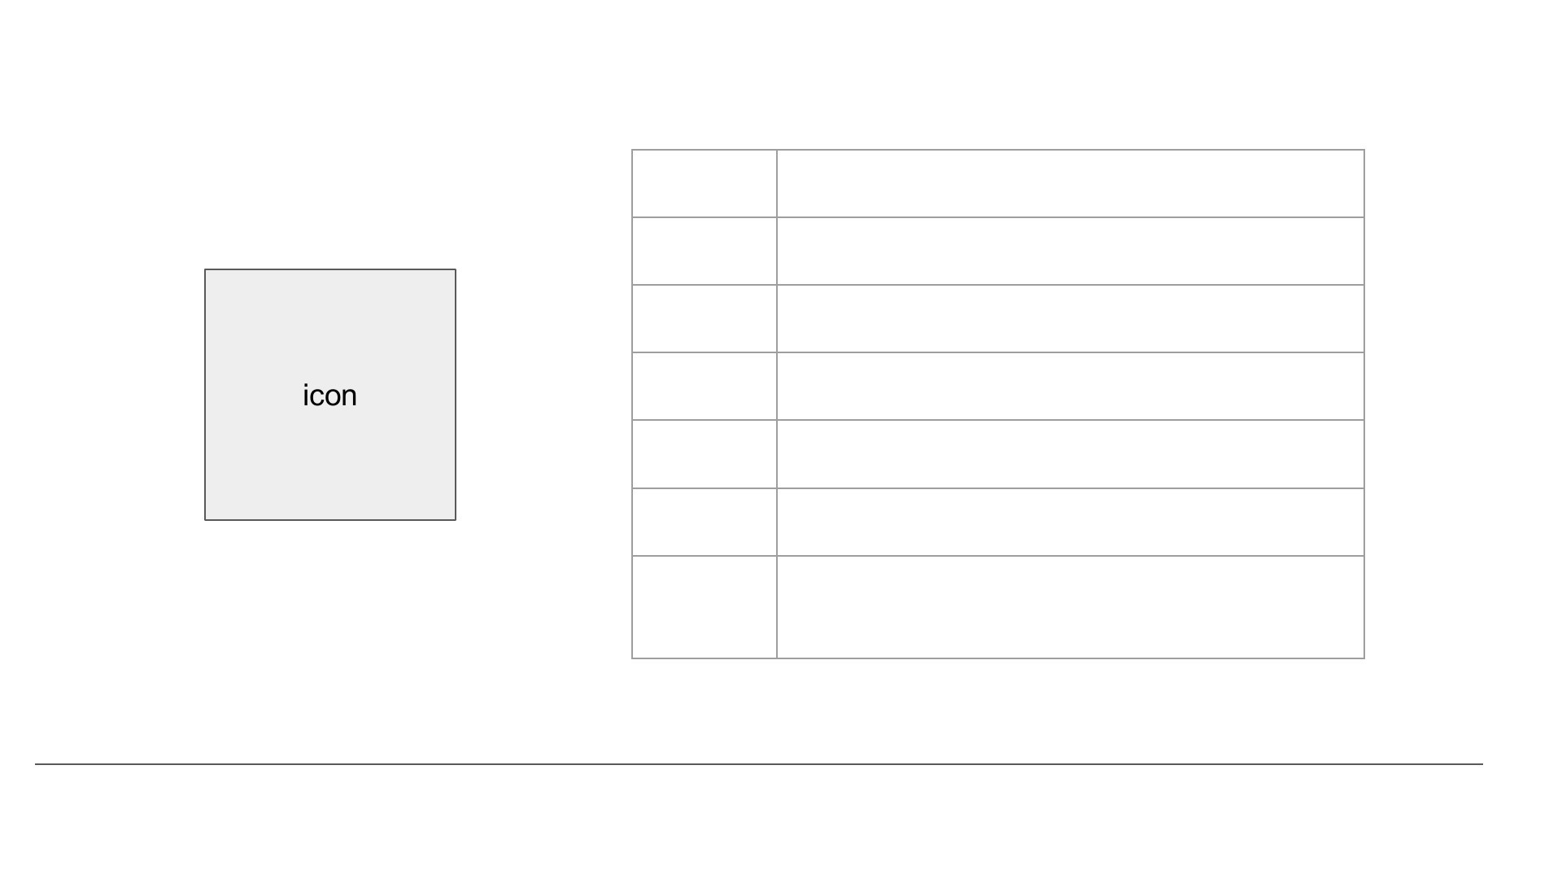Select the fifth row's narrow left cell
Screen dimensions: 1562x879
pos(705,454)
